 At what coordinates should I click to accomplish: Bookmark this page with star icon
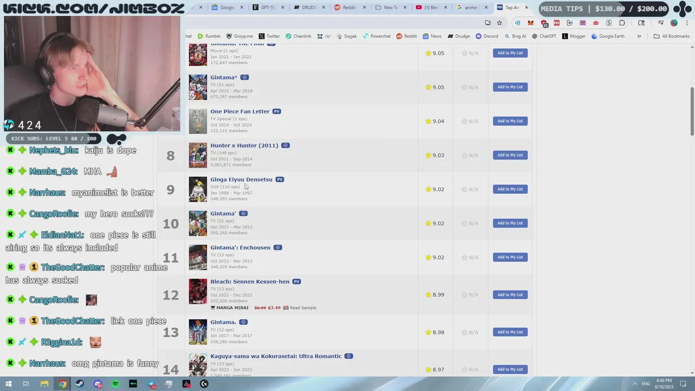click(x=500, y=23)
